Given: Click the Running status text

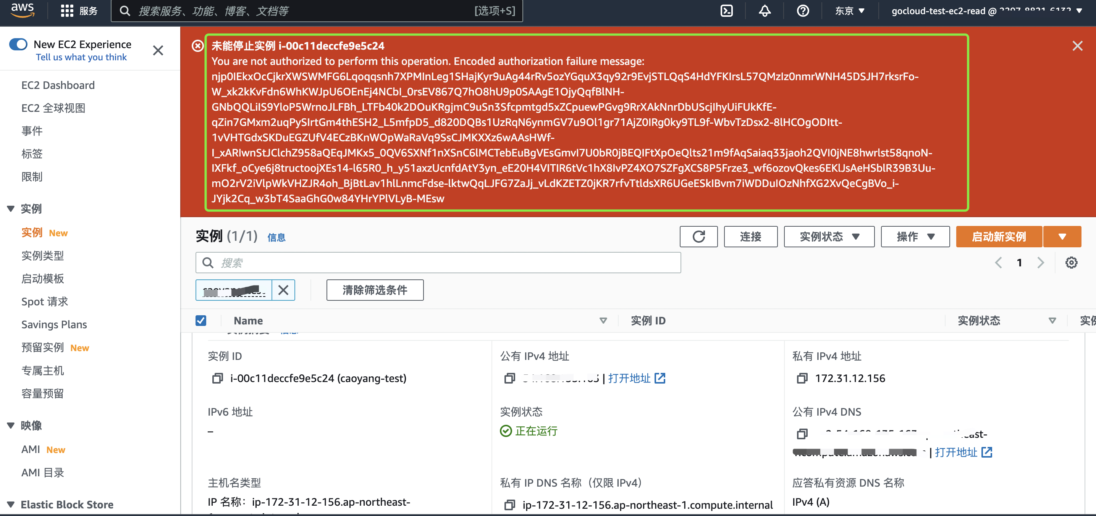Looking at the screenshot, I should (x=536, y=431).
